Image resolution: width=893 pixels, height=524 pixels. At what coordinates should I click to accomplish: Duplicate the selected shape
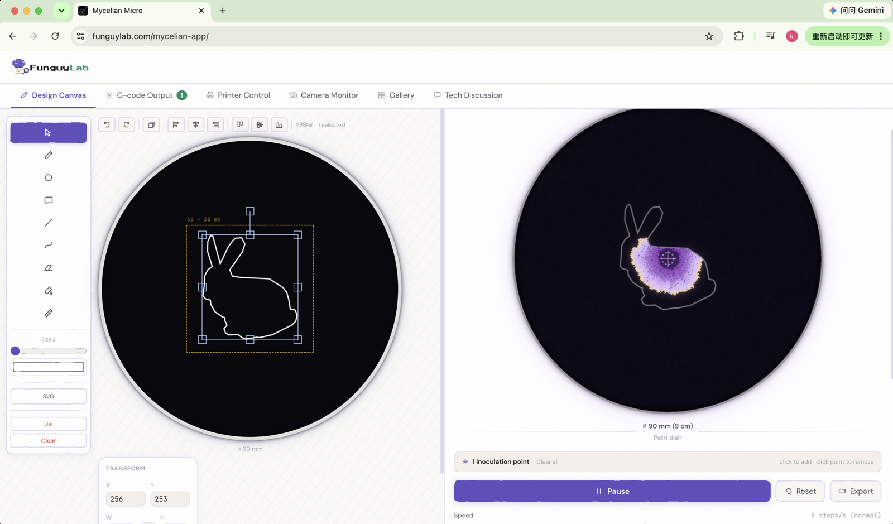(151, 124)
